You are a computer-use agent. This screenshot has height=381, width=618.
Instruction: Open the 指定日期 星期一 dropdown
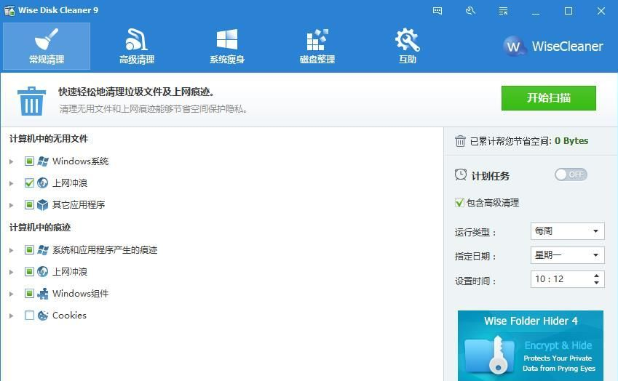pyautogui.click(x=567, y=255)
